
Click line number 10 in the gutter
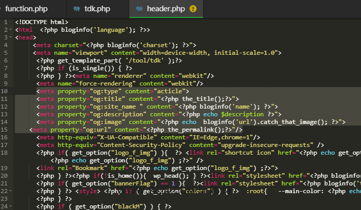tap(5, 91)
